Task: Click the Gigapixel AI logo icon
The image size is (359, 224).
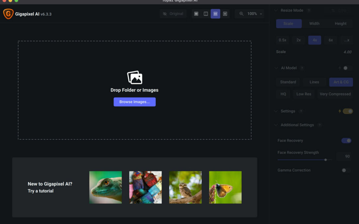Action: [x=8, y=14]
